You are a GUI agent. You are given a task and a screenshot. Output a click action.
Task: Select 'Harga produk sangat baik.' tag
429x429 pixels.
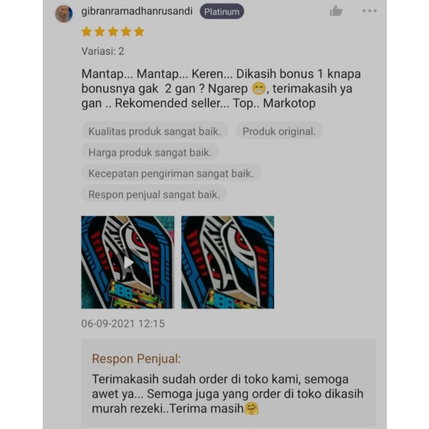point(150,152)
